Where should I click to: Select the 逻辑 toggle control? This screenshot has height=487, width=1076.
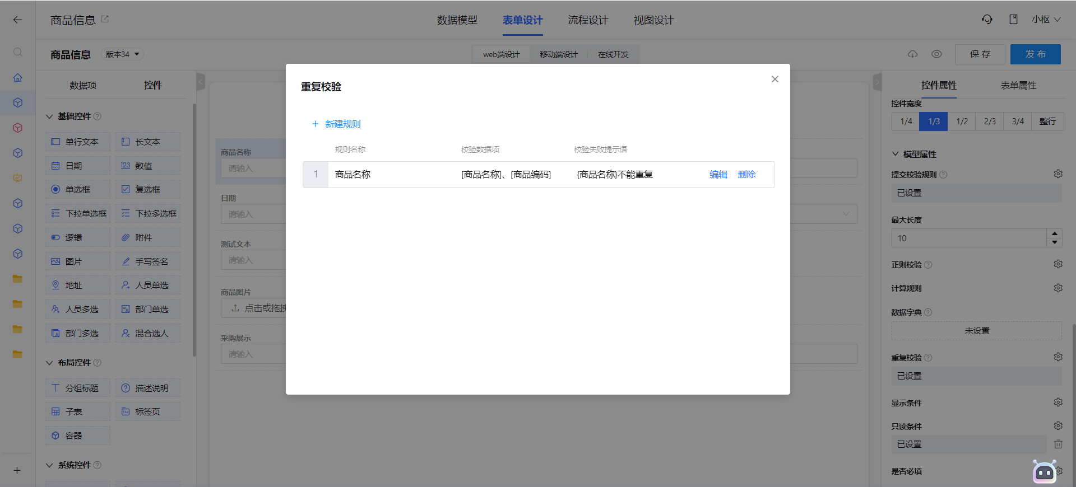point(78,237)
